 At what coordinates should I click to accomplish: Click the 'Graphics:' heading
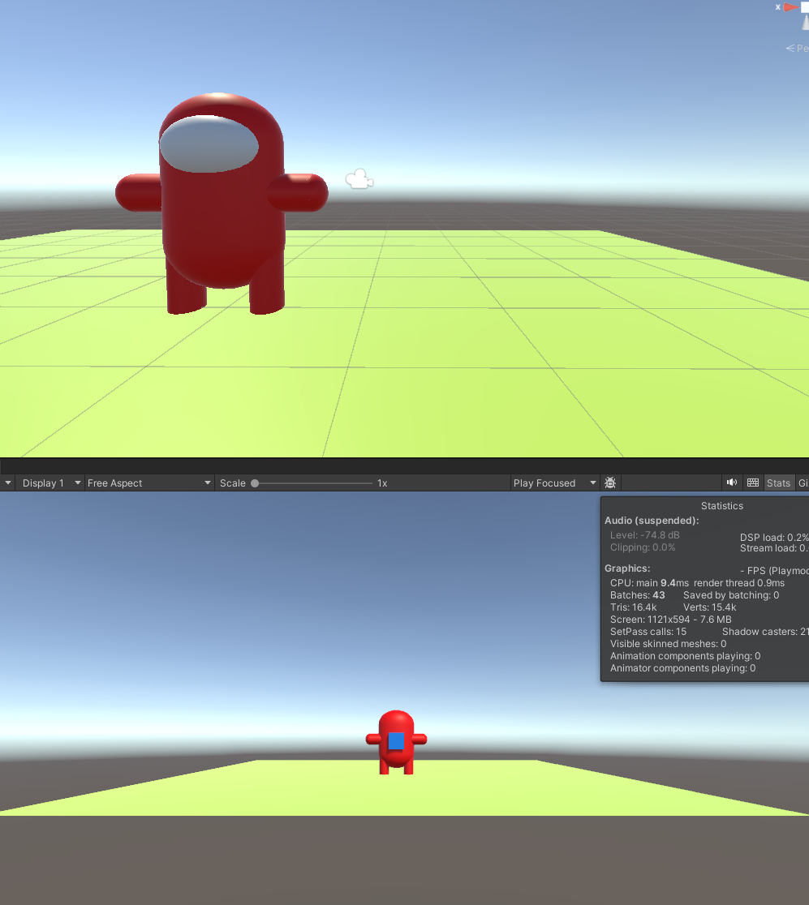627,568
